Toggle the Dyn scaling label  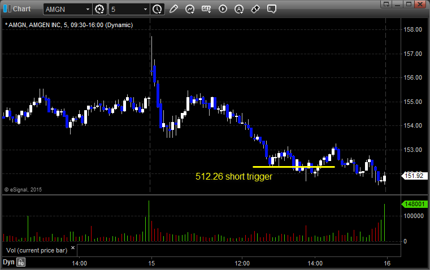(8, 262)
